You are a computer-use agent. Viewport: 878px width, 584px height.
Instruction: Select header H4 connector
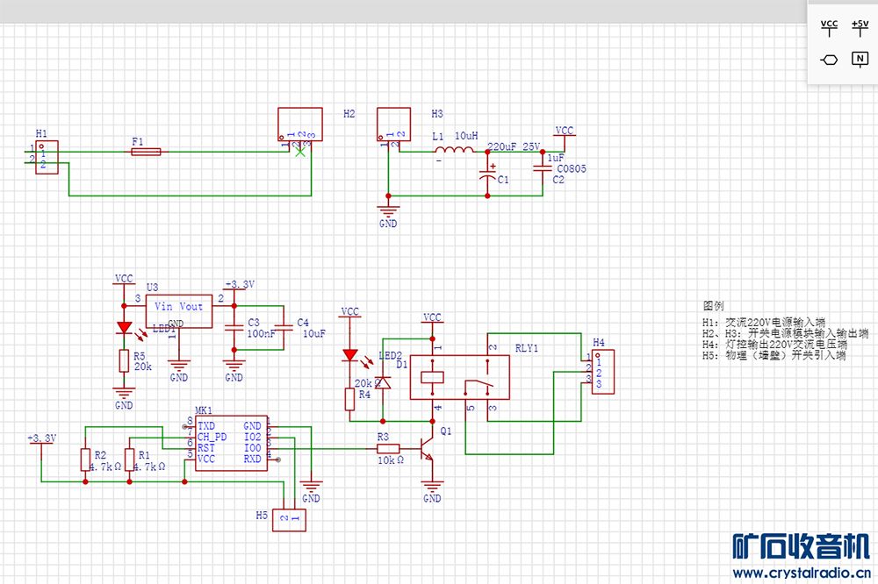(602, 373)
